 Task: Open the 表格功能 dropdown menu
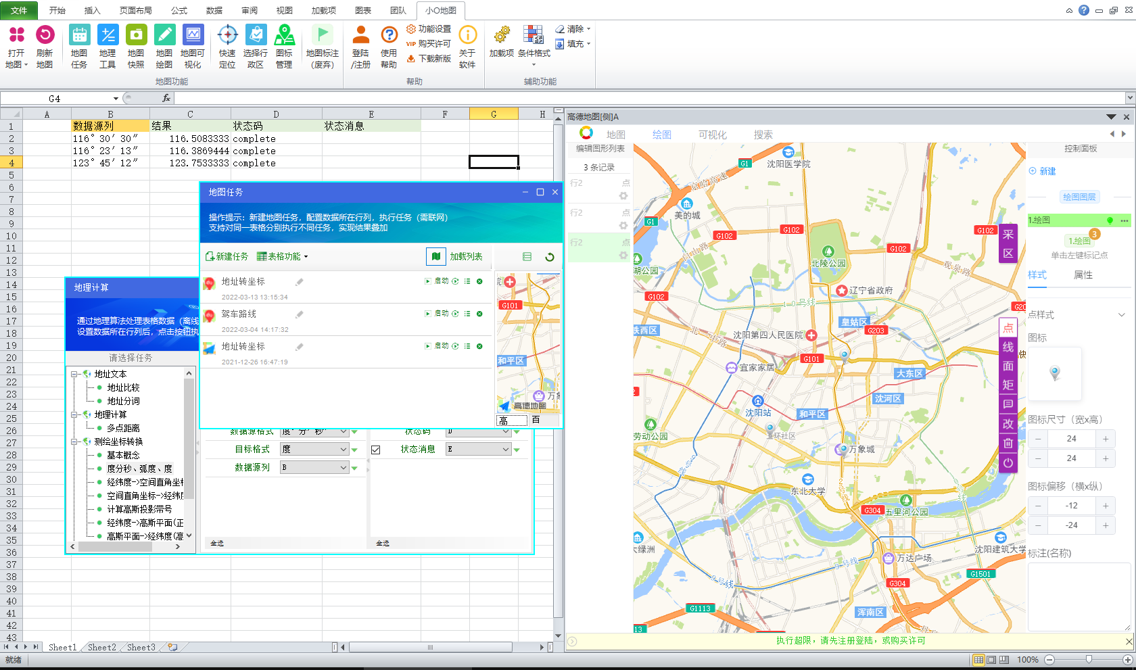(283, 257)
